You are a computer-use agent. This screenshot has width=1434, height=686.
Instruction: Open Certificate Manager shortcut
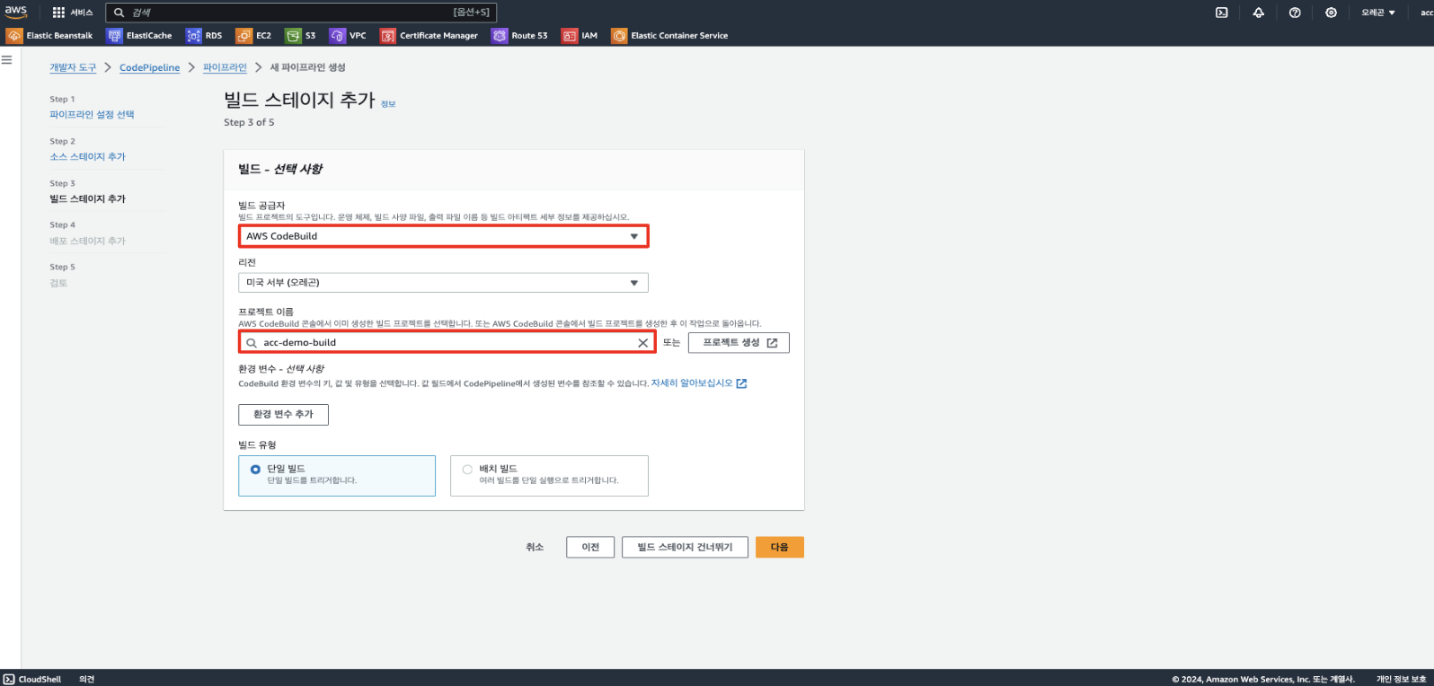[429, 36]
